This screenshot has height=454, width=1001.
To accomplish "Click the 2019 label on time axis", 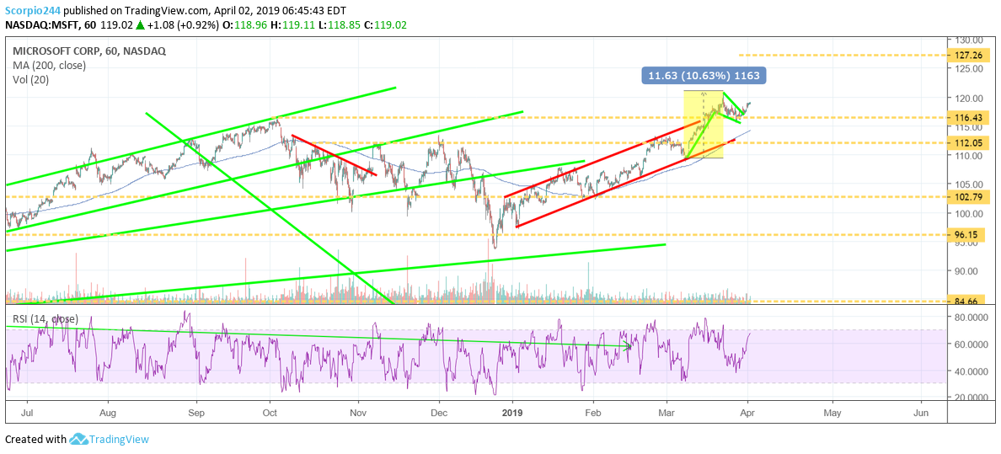I will tap(512, 413).
